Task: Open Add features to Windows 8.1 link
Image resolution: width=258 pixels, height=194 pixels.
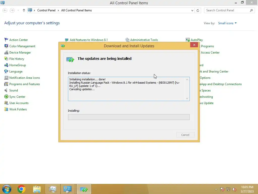Action: pos(89,40)
